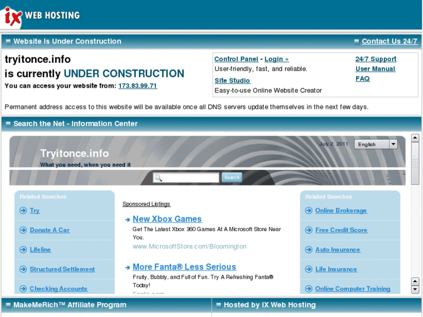
Task: Click square icon beside Search the Net
Action: (8, 124)
